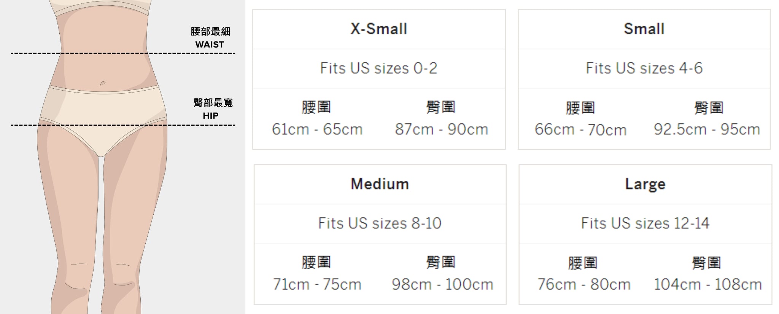Click the 臀圍 label in the Large card
Image resolution: width=779 pixels, height=314 pixels.
click(x=706, y=263)
